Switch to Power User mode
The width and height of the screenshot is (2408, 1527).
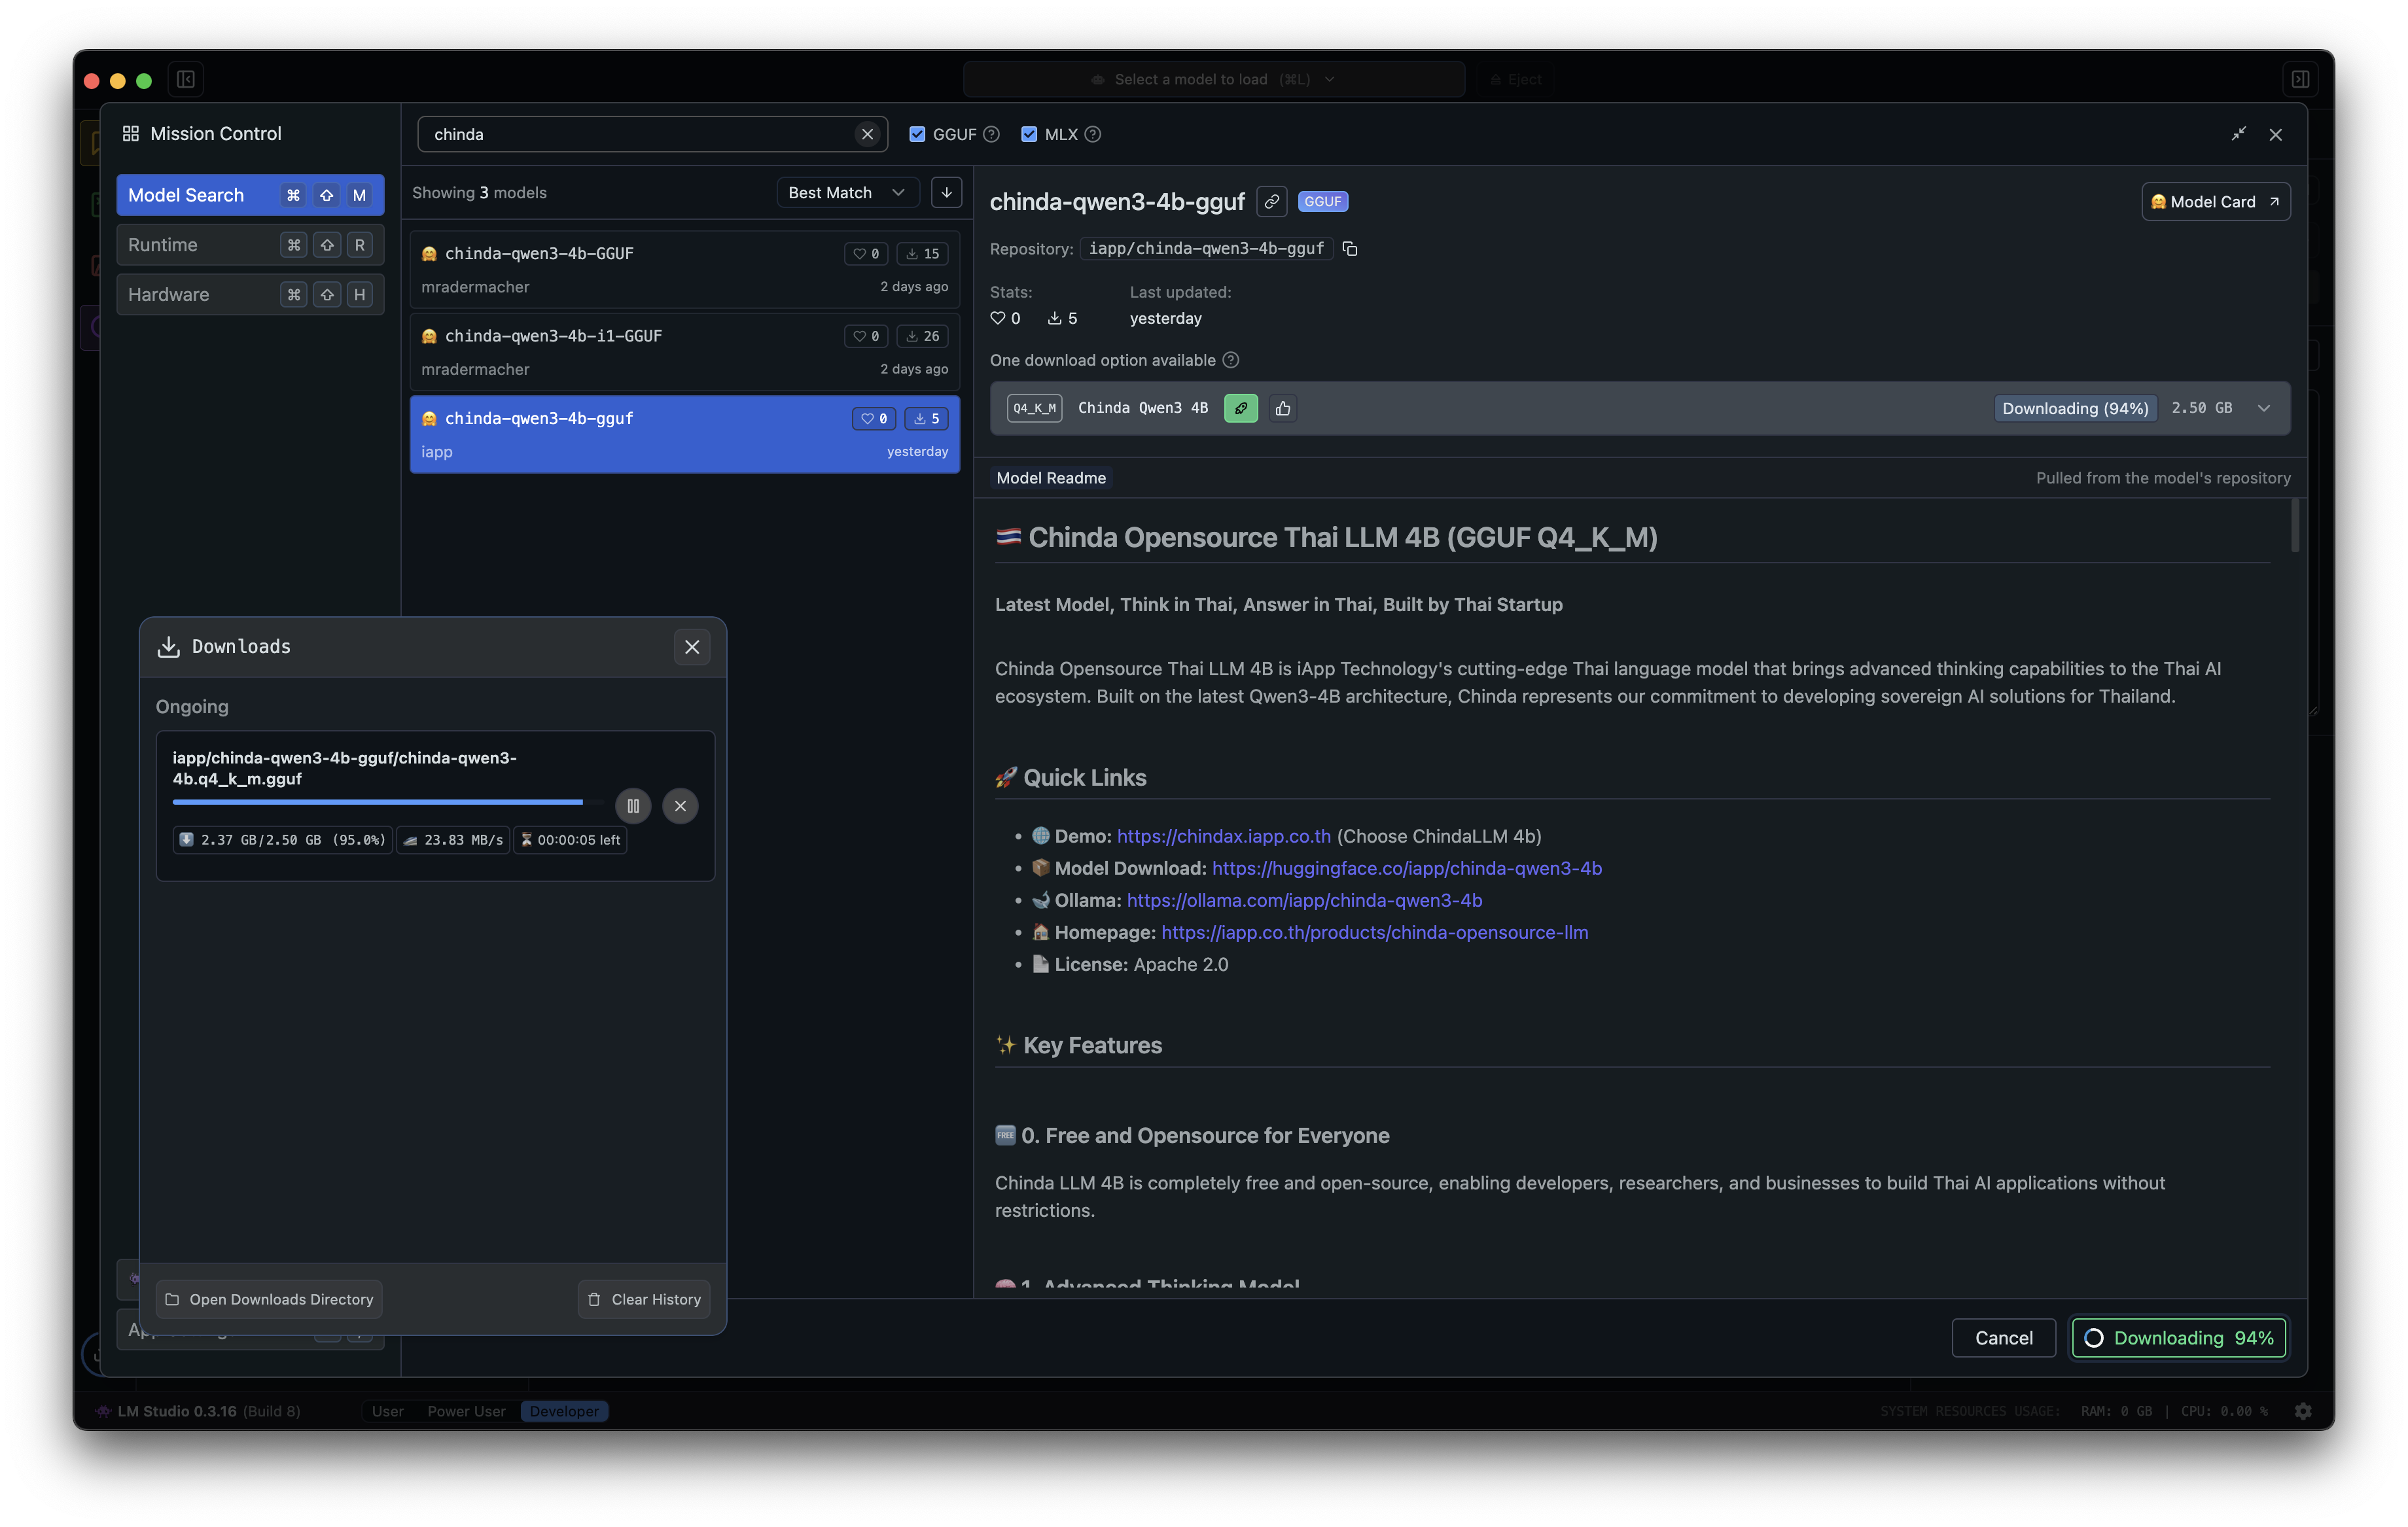click(466, 1411)
